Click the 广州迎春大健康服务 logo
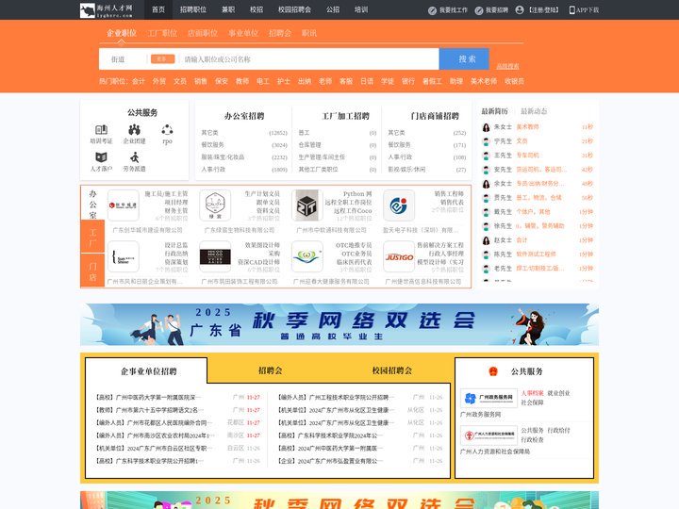 click(x=307, y=257)
